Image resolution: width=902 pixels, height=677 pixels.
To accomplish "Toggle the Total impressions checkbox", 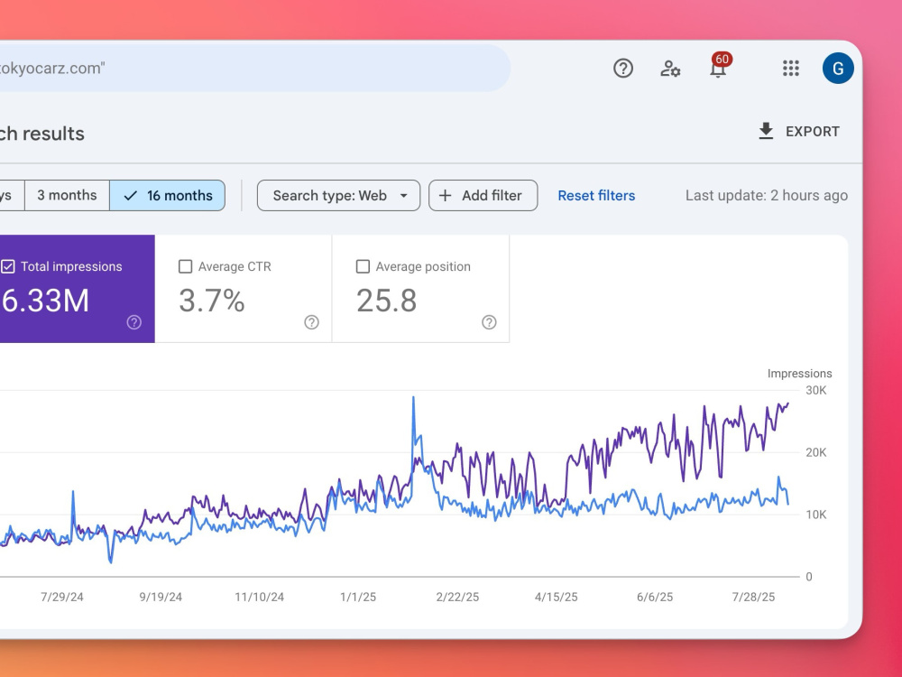I will tap(8, 266).
